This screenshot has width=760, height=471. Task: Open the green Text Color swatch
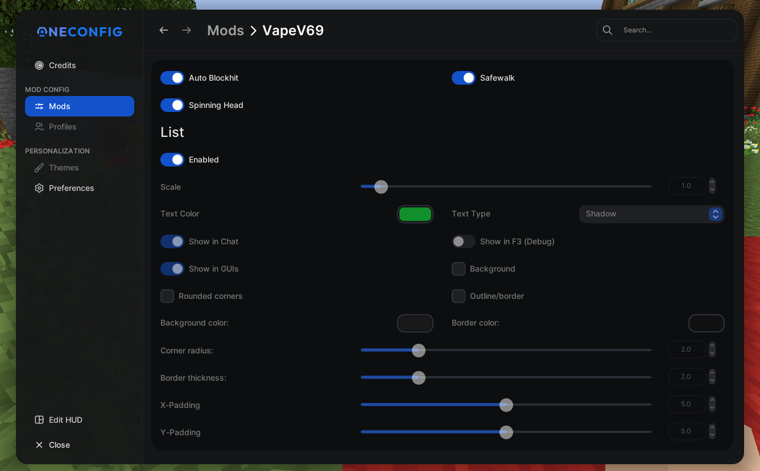(415, 214)
